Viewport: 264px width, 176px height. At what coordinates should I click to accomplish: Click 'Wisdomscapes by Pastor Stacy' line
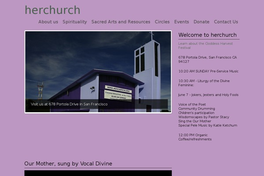click(204, 117)
